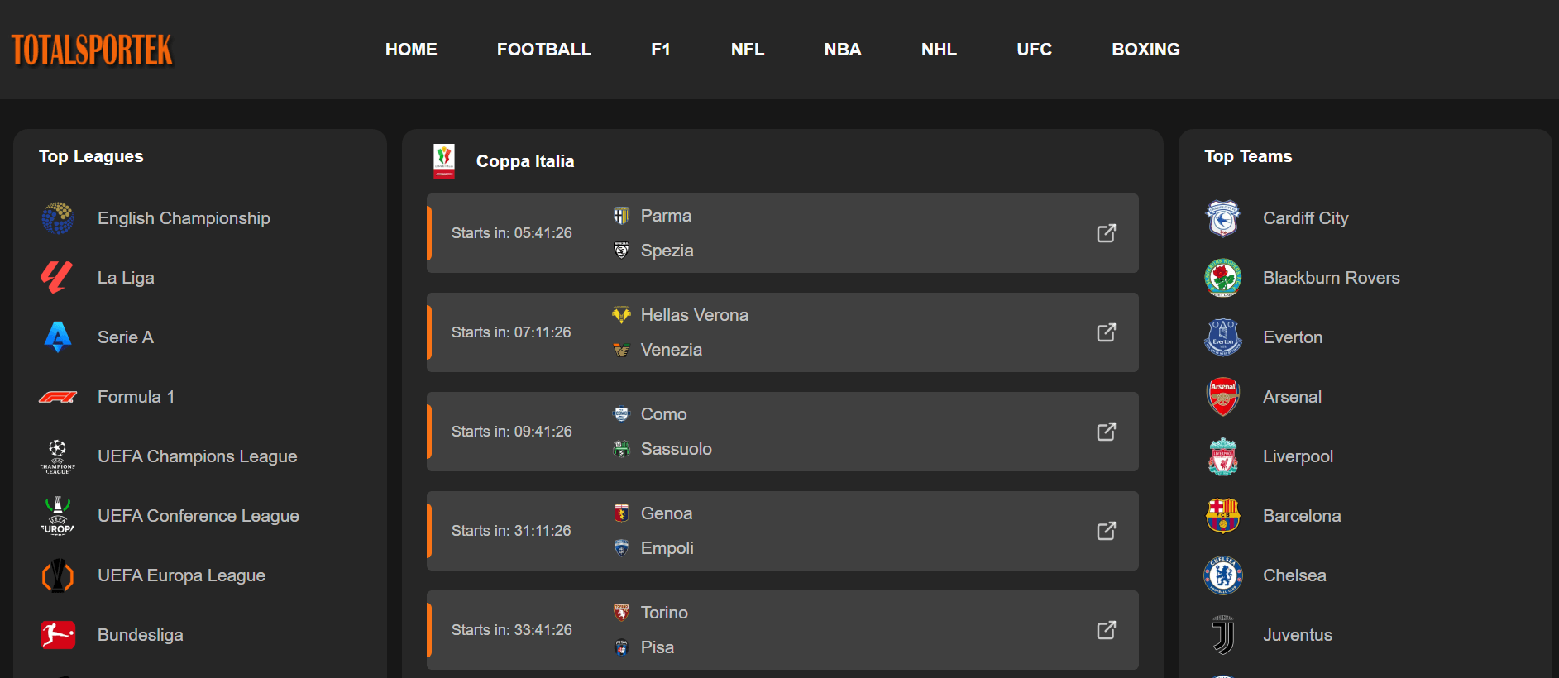The width and height of the screenshot is (1559, 678).
Task: Select the Formula 1 league link
Action: (136, 397)
